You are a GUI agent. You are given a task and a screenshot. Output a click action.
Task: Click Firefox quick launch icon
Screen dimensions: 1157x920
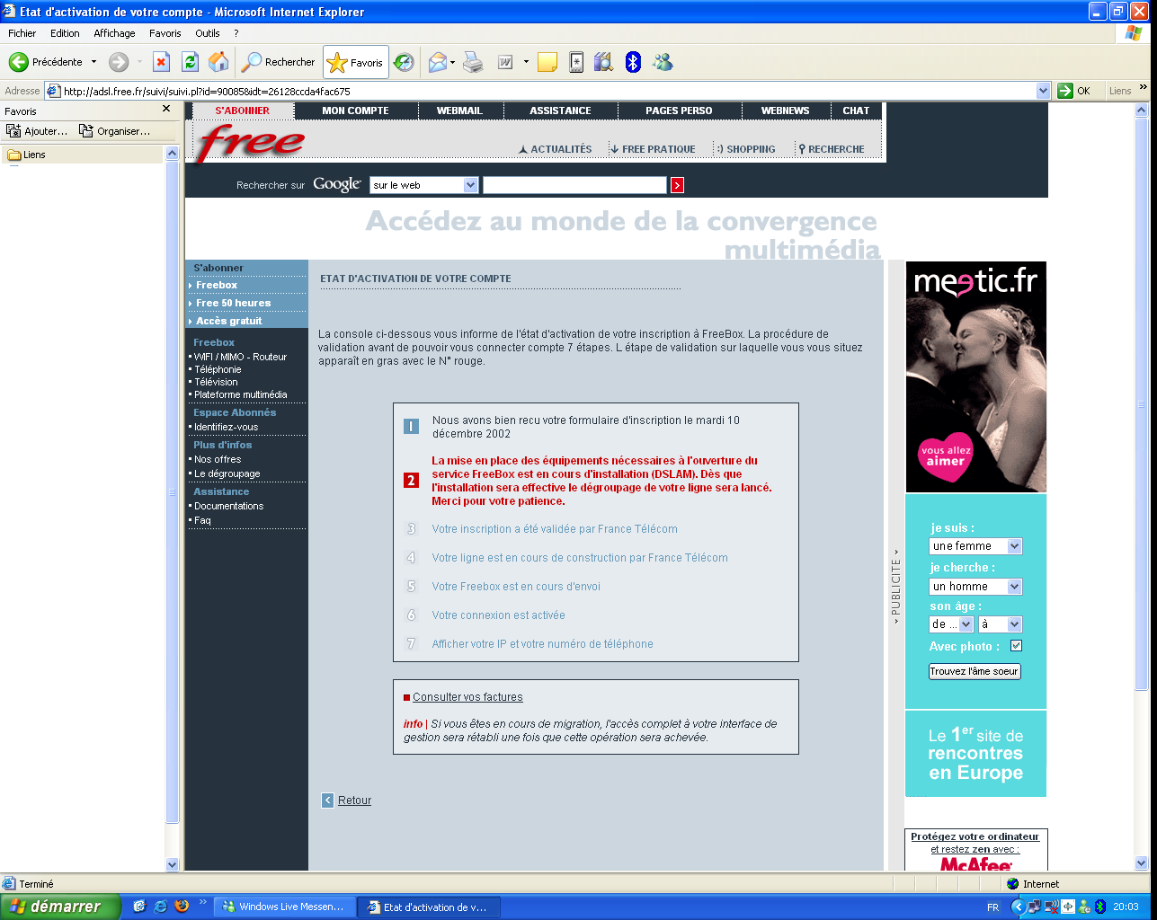click(182, 907)
